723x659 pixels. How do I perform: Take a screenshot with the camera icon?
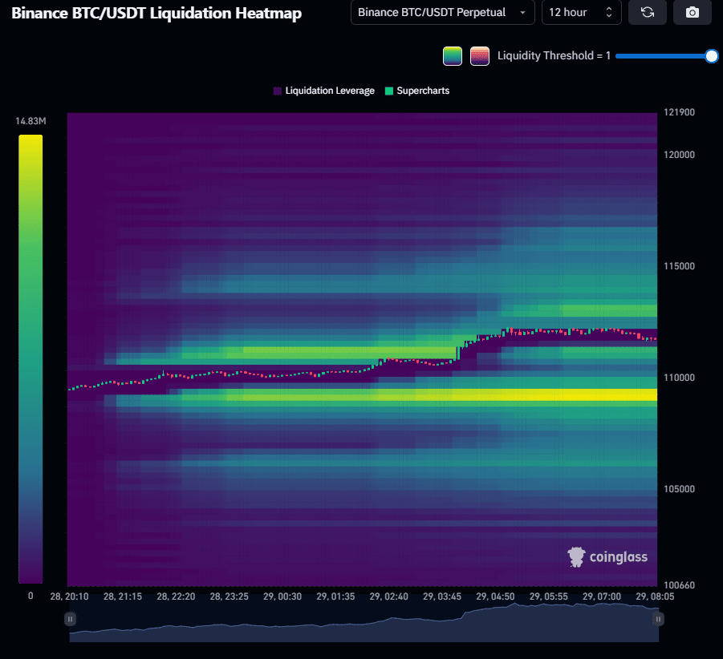point(693,13)
